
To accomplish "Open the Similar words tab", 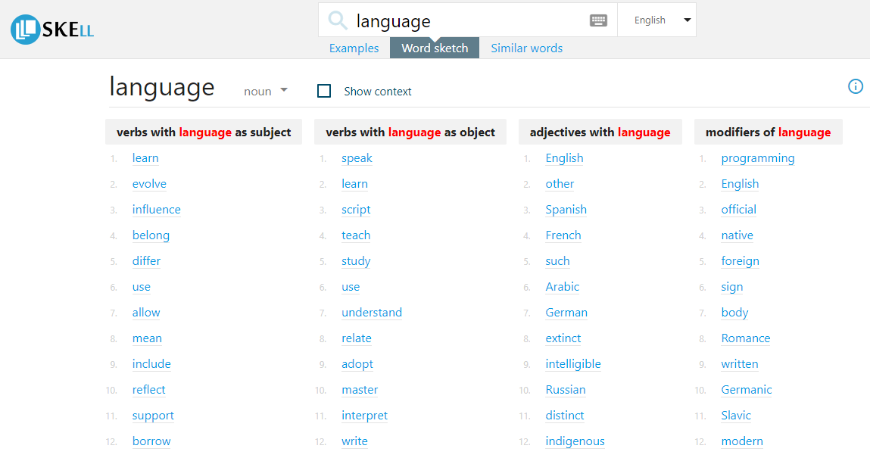I will (x=526, y=48).
